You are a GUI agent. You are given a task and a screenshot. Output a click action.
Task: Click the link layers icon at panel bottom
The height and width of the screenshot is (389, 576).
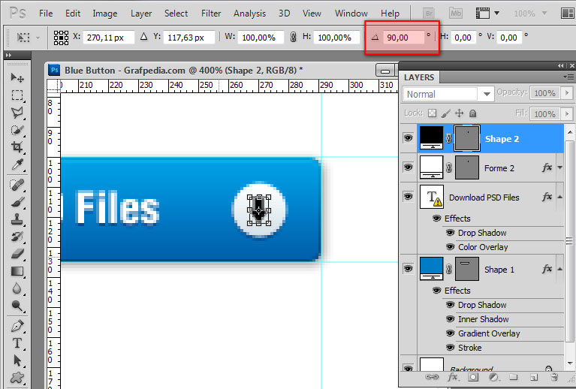pos(432,377)
